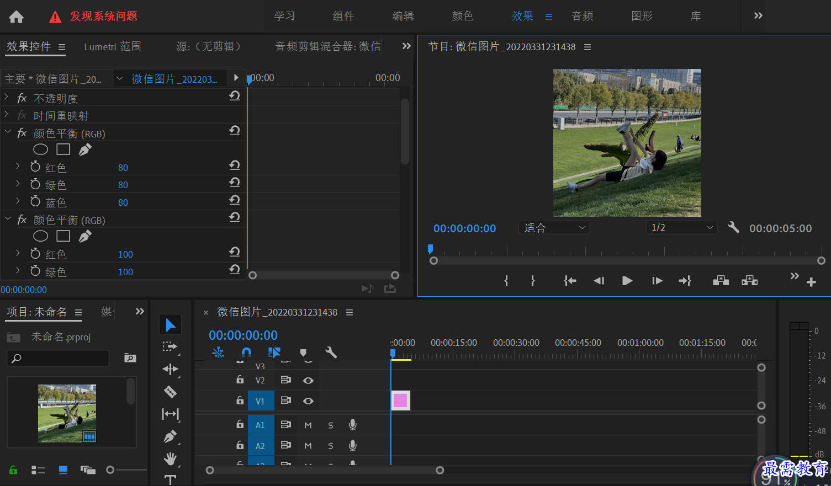
Task: Select the Ripple Edit tool
Action: pos(170,369)
